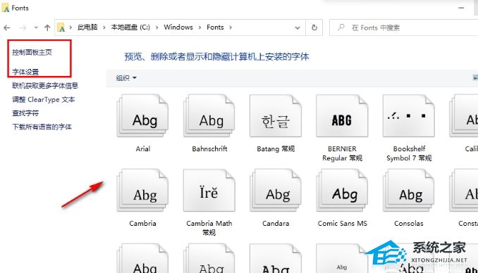
Task: Open the Candara font family icon
Action: [x=276, y=190]
